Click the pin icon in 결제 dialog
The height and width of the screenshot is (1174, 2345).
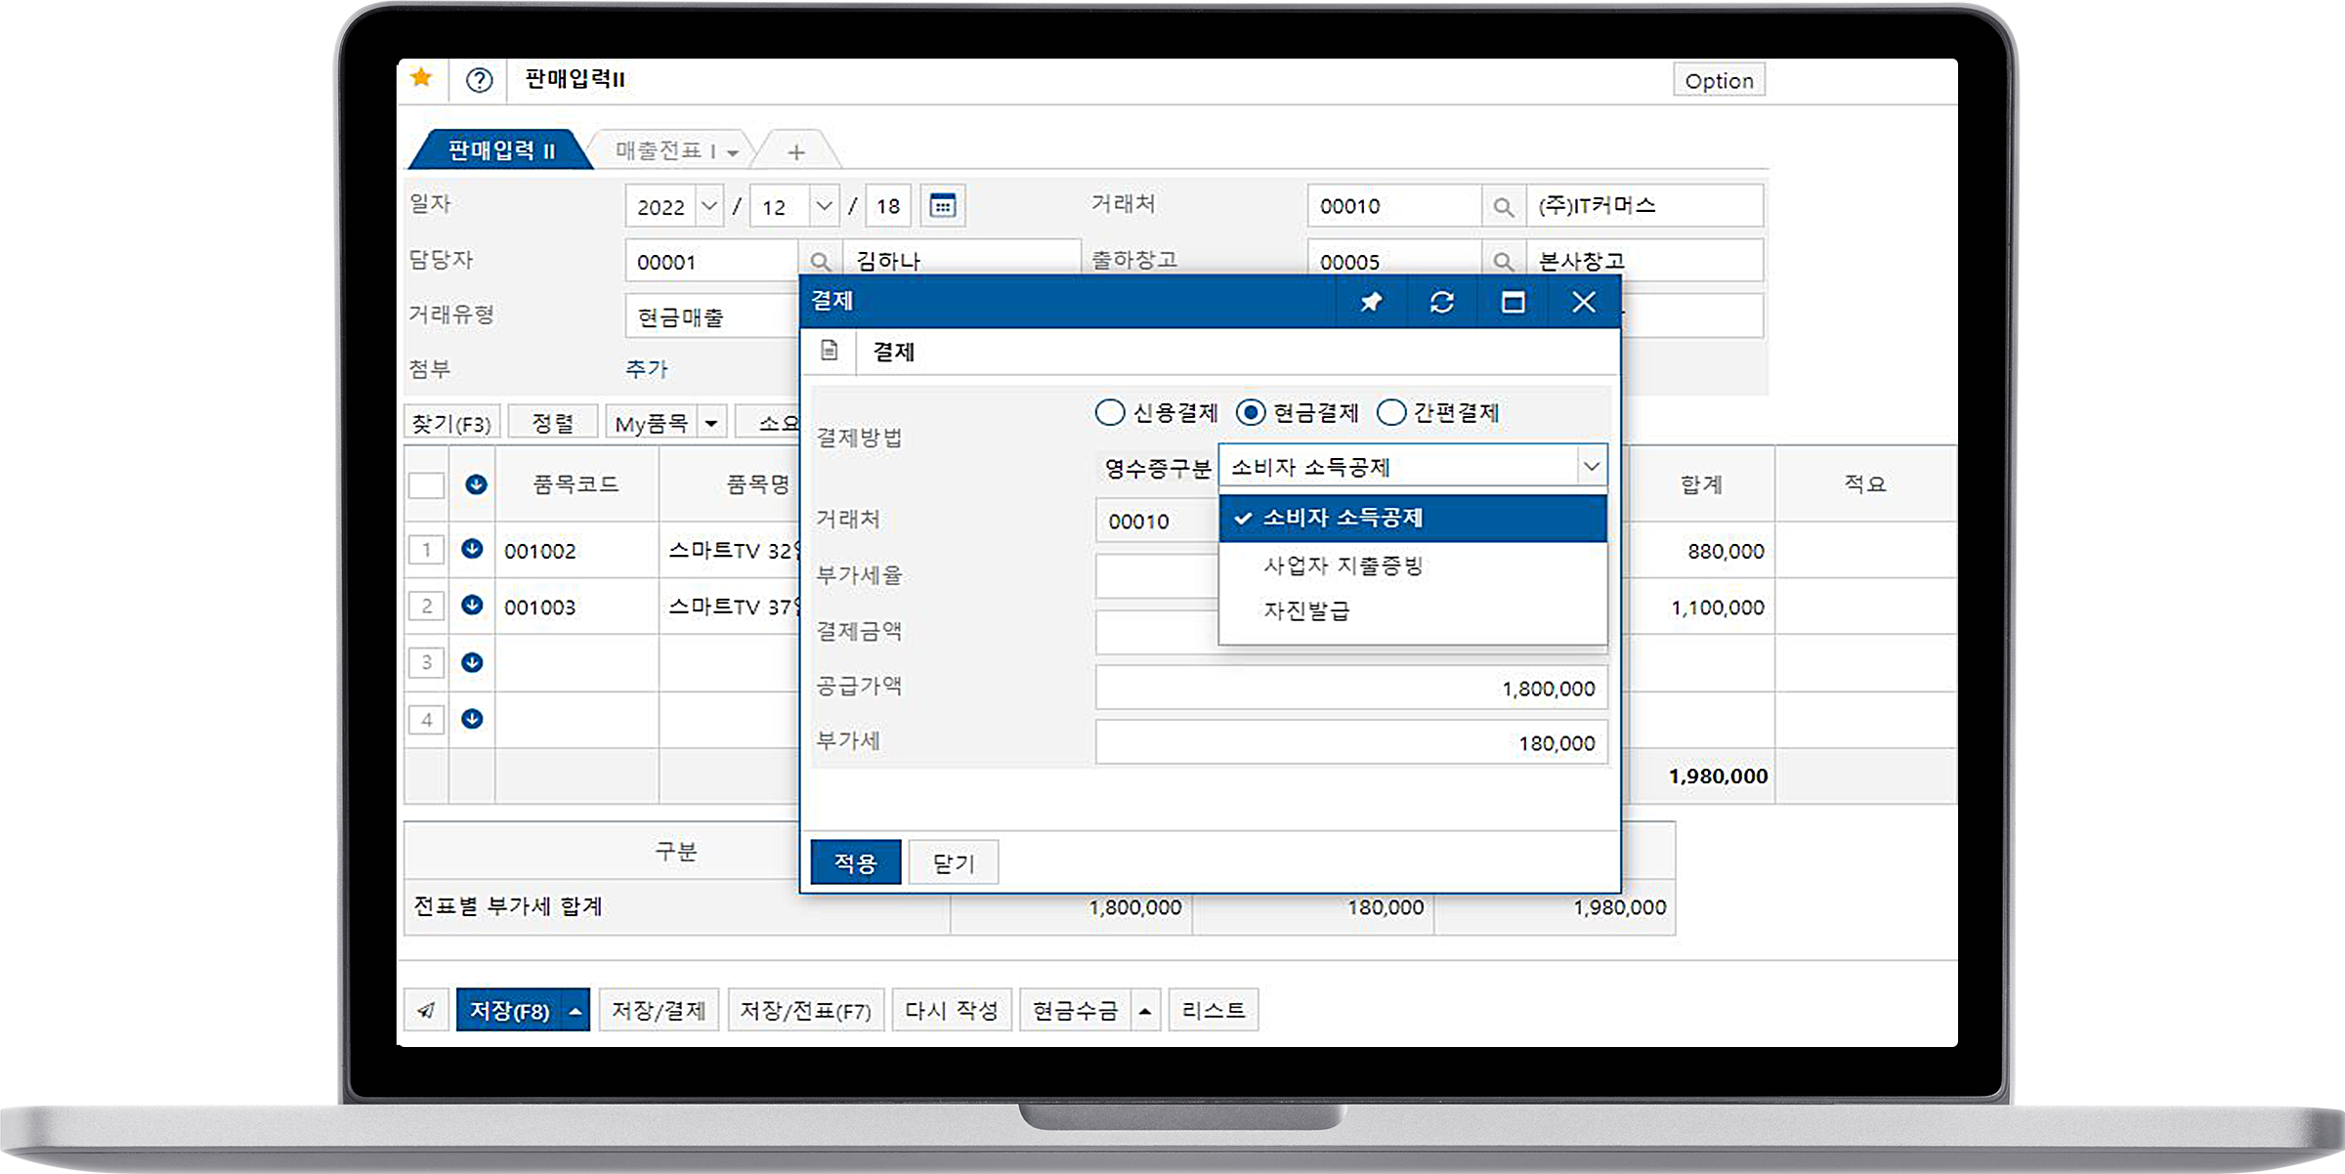[x=1371, y=302]
